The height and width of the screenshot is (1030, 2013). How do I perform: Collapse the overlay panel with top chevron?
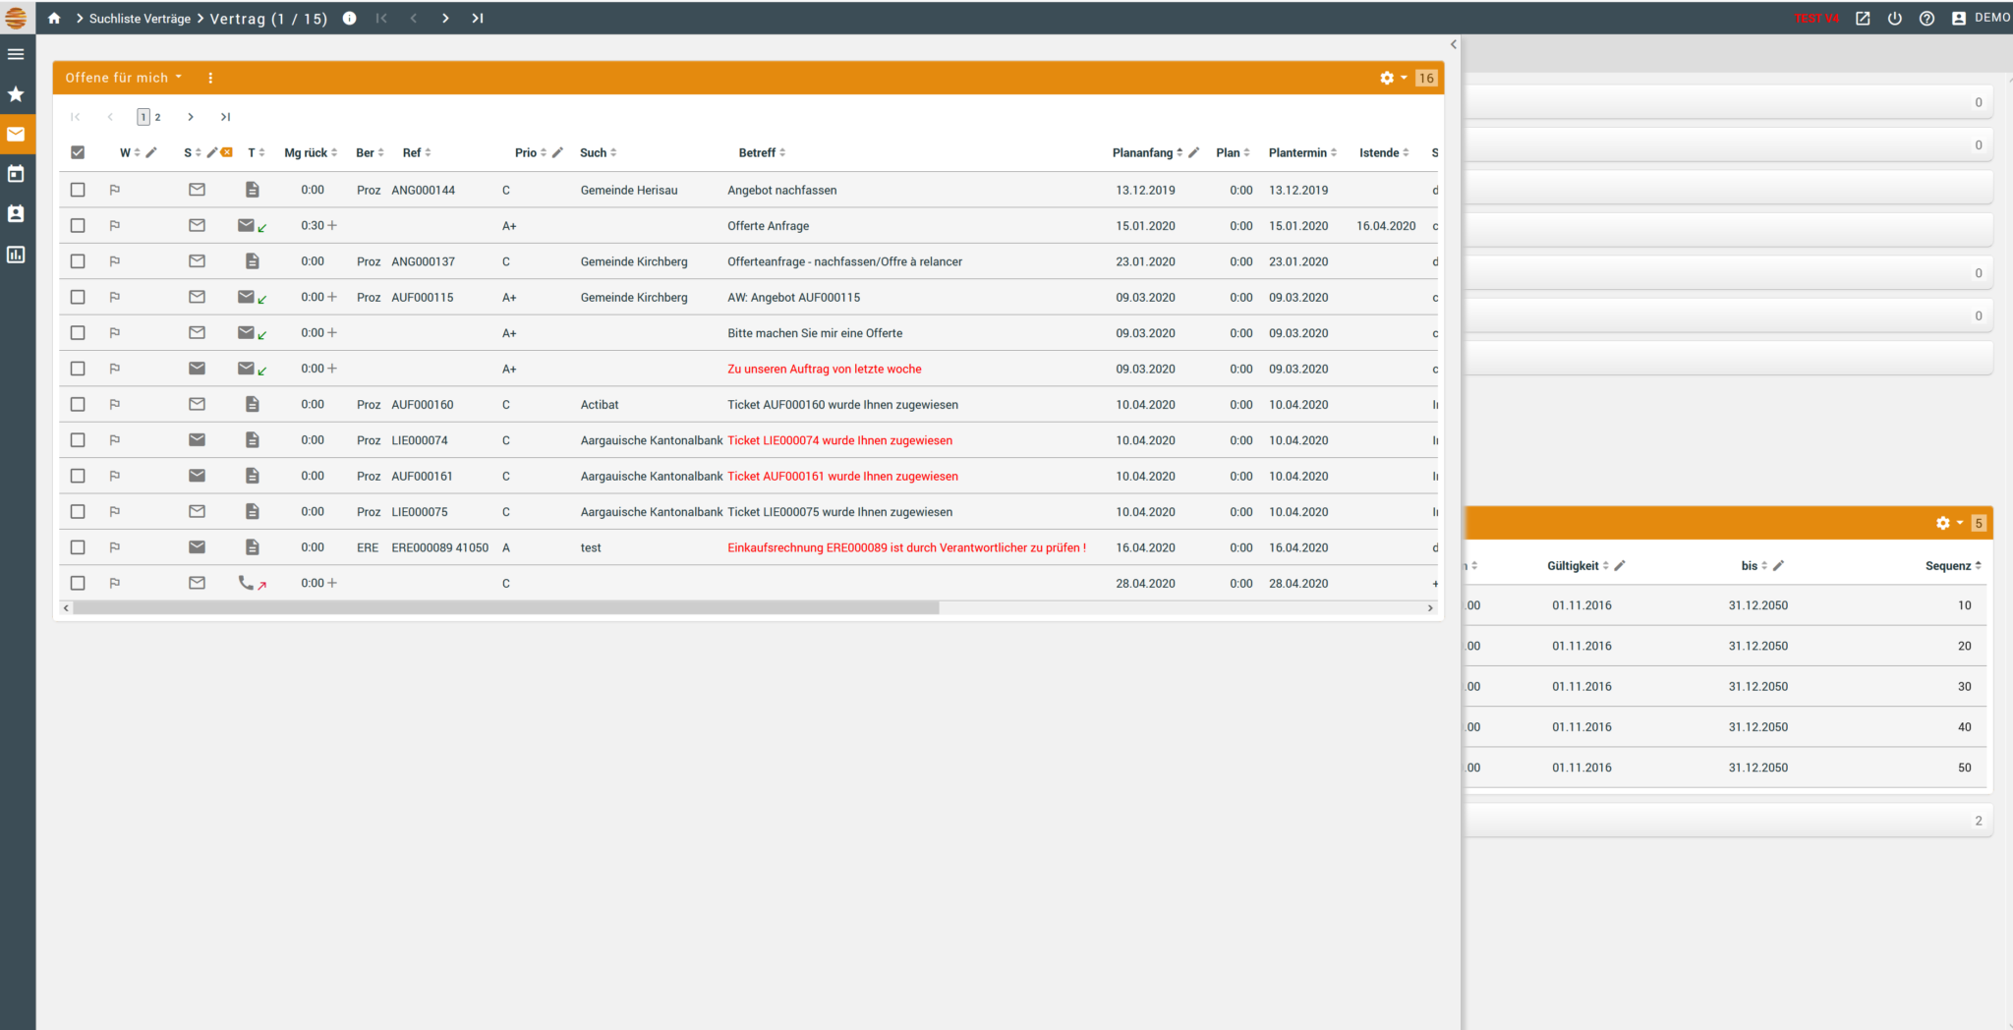(x=1454, y=44)
